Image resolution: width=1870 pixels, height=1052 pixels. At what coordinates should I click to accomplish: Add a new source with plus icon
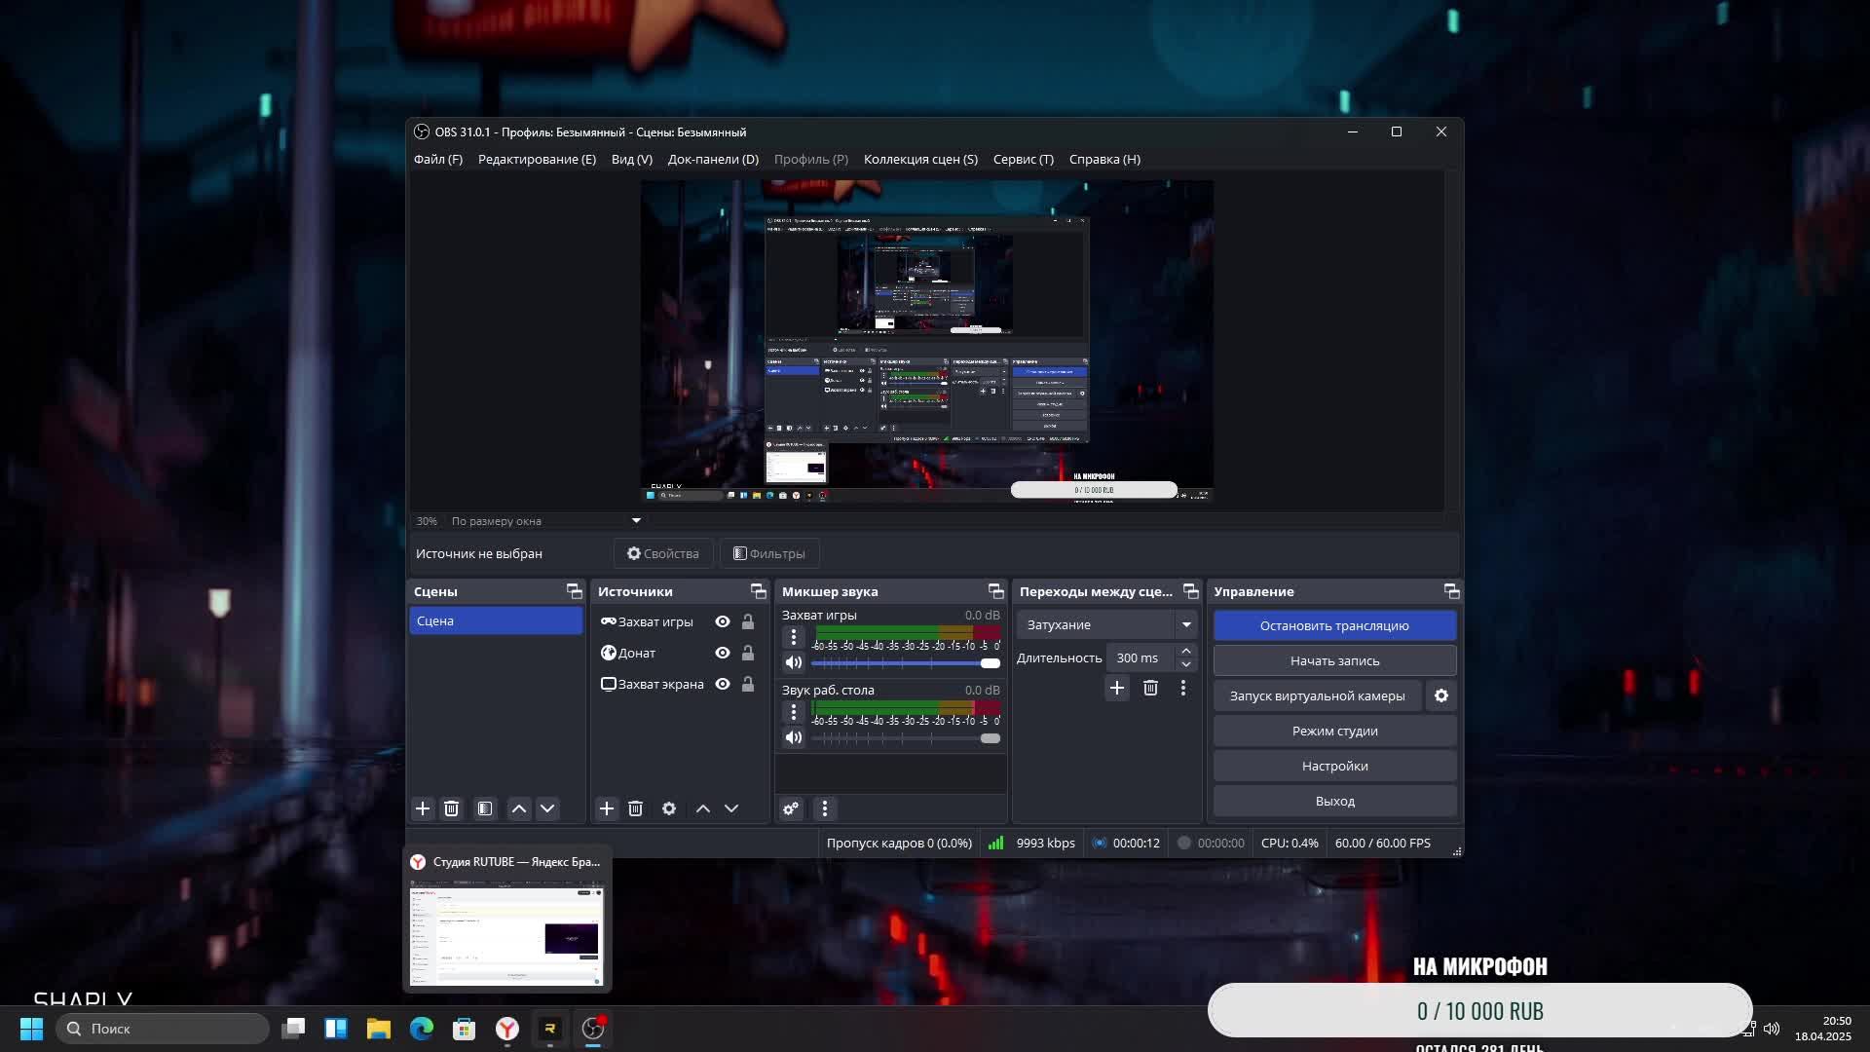pyautogui.click(x=607, y=808)
